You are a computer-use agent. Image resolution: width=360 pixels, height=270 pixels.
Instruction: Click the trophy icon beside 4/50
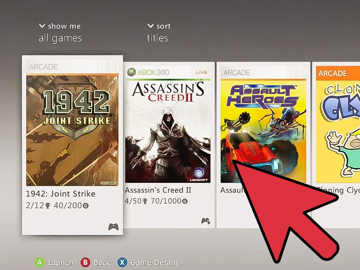[x=145, y=202]
